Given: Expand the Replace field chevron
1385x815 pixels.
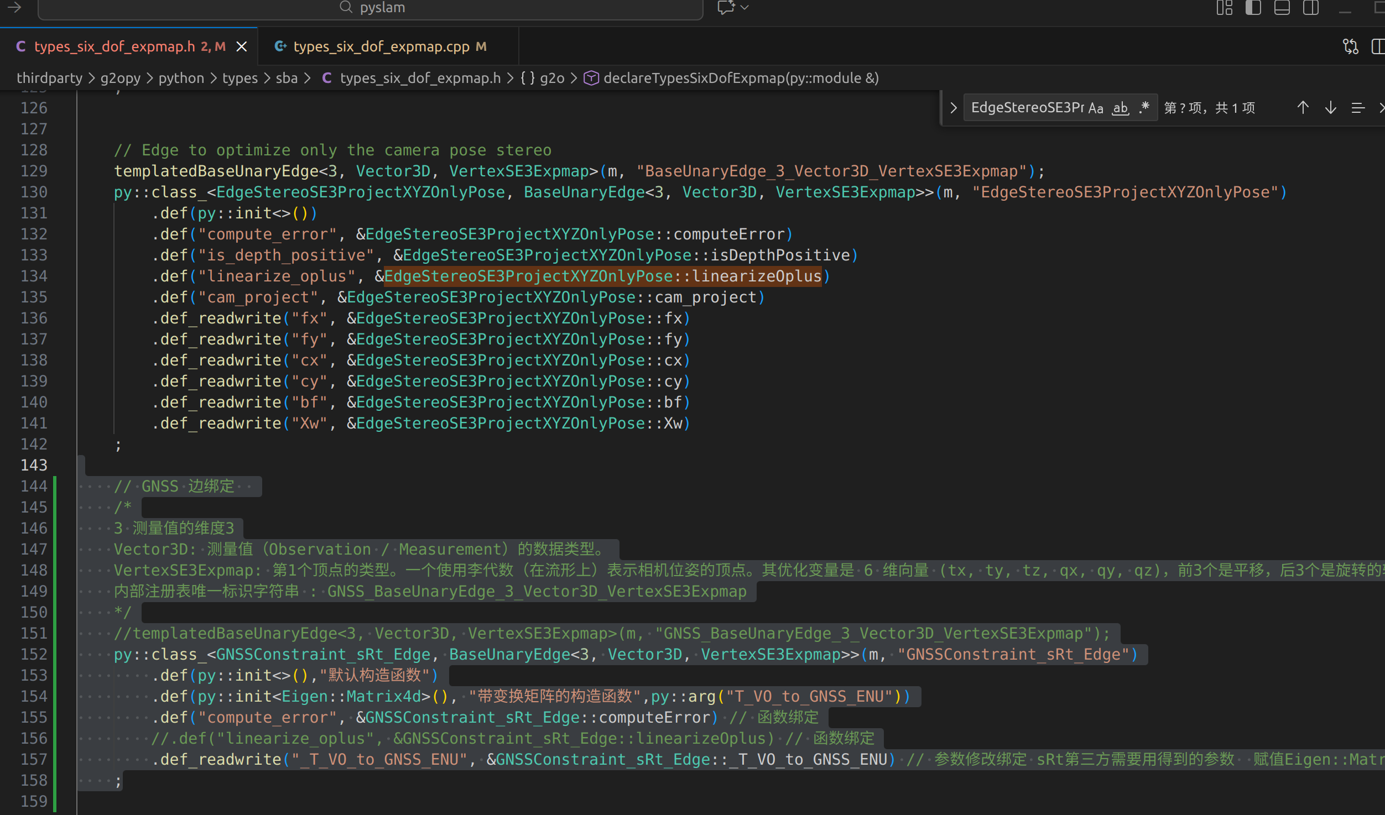Looking at the screenshot, I should [x=953, y=108].
